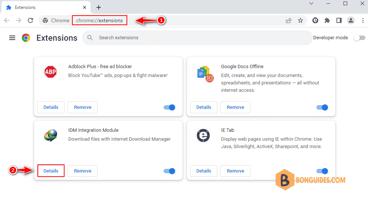
Task: Open Details for IDM Integration Module
Action: pyautogui.click(x=51, y=171)
